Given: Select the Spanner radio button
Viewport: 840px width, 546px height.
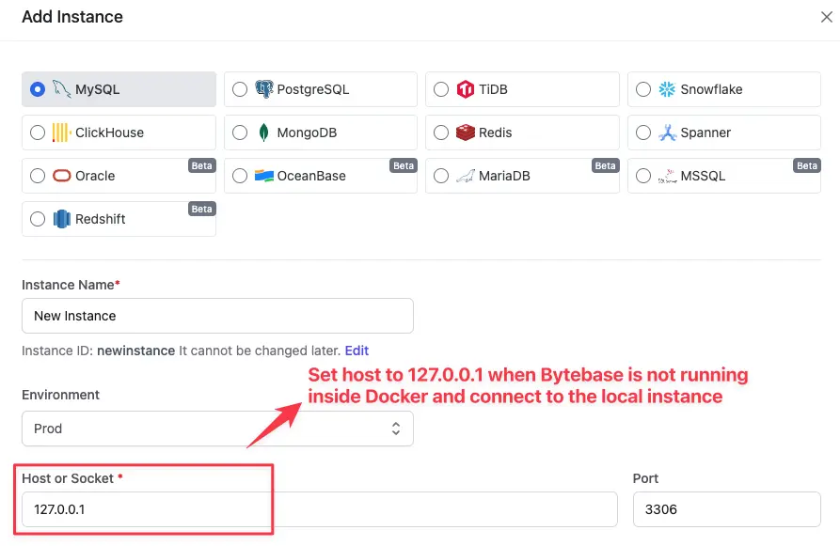Looking at the screenshot, I should (x=642, y=133).
